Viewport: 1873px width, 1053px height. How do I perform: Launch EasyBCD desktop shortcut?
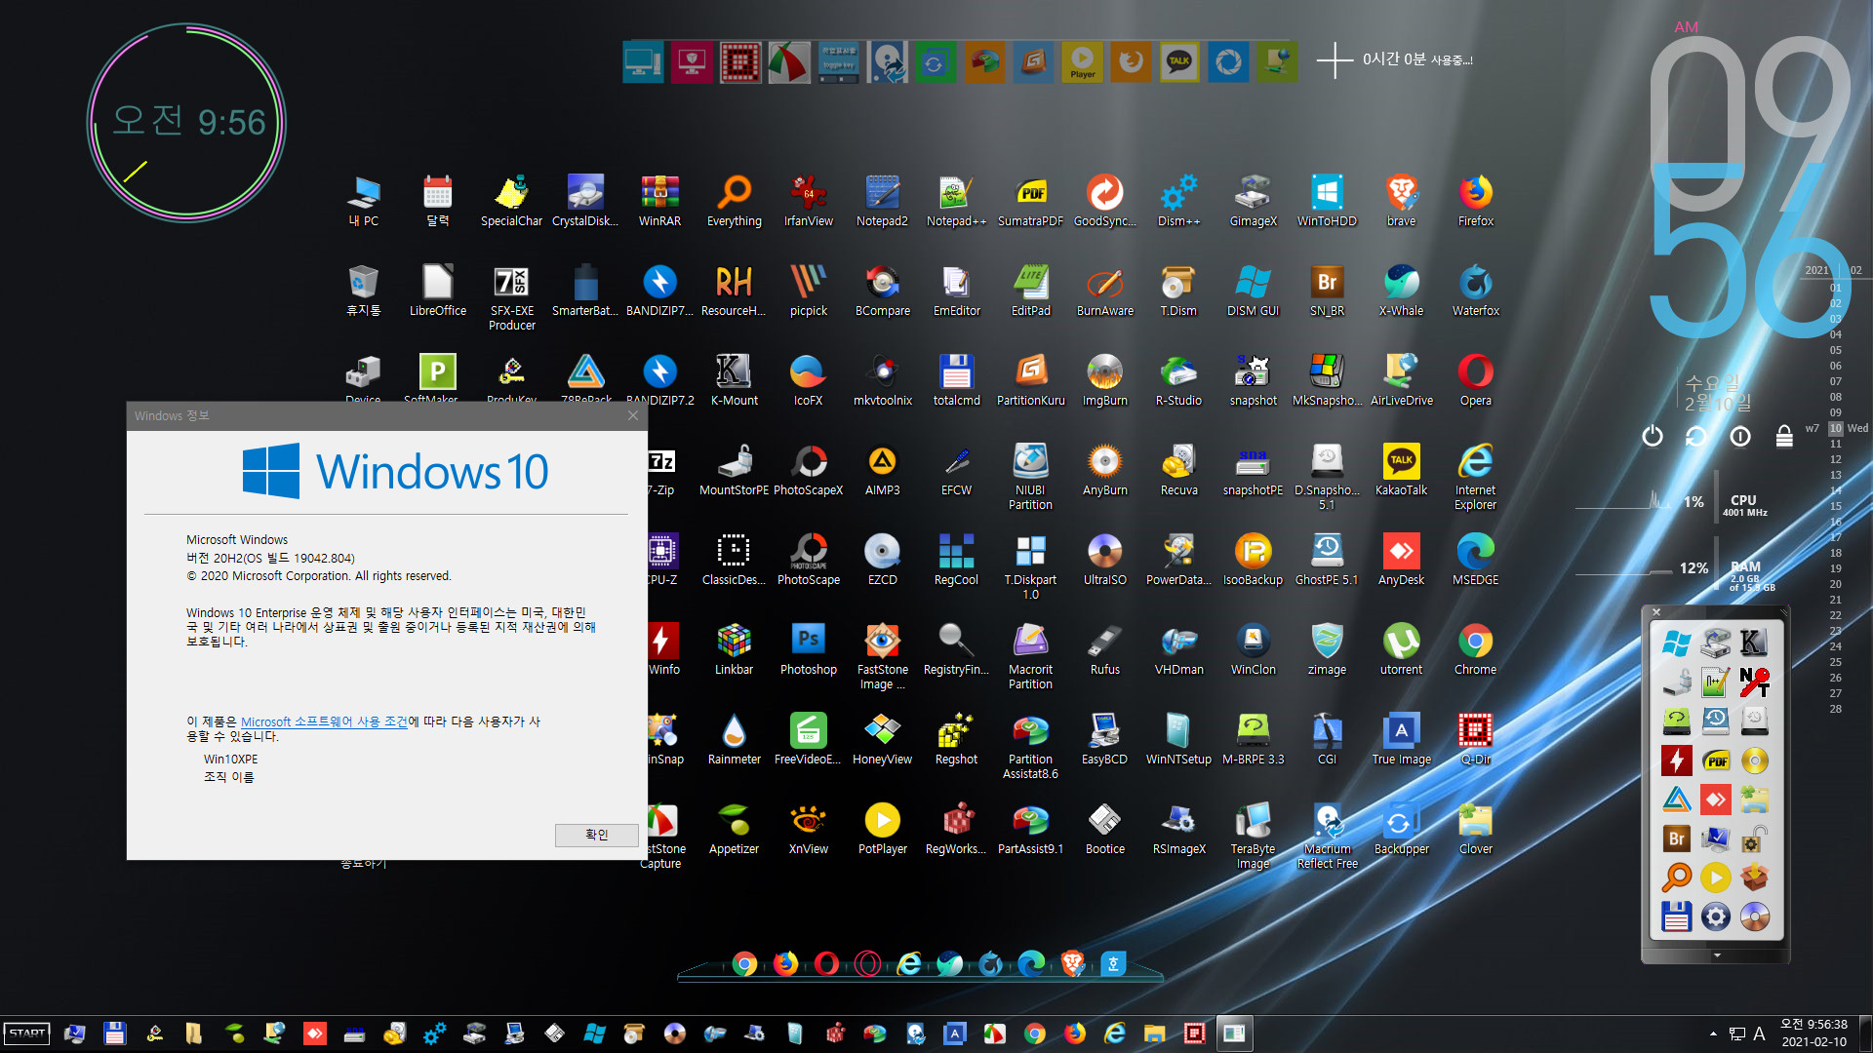coord(1104,739)
